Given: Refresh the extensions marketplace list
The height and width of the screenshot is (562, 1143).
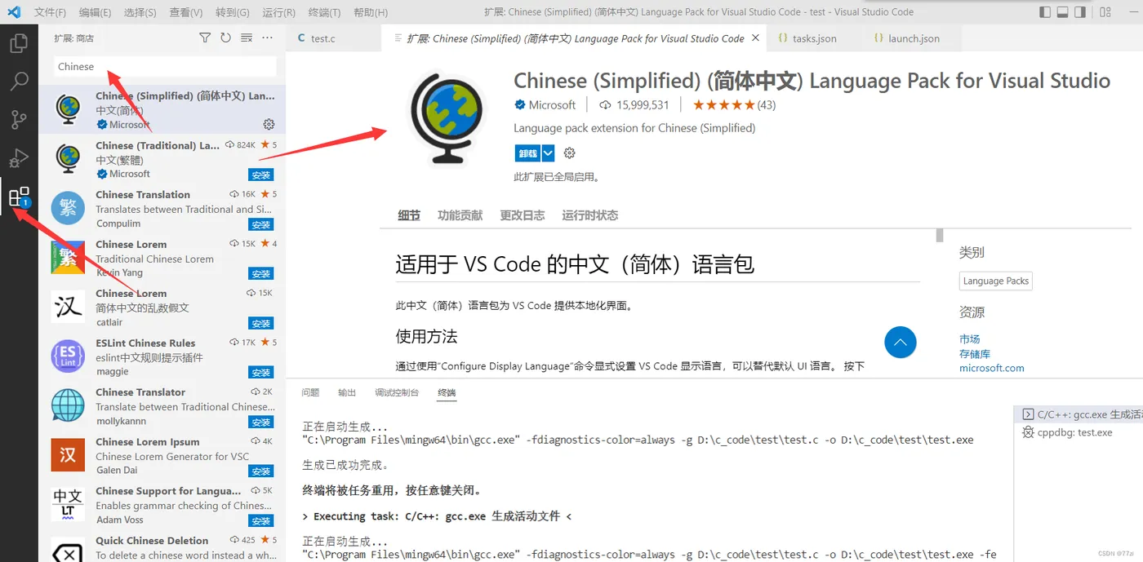Looking at the screenshot, I should point(225,38).
